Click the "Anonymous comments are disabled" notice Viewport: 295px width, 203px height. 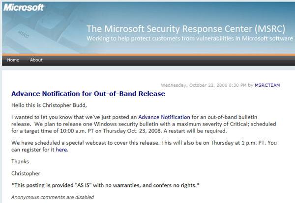click(52, 198)
